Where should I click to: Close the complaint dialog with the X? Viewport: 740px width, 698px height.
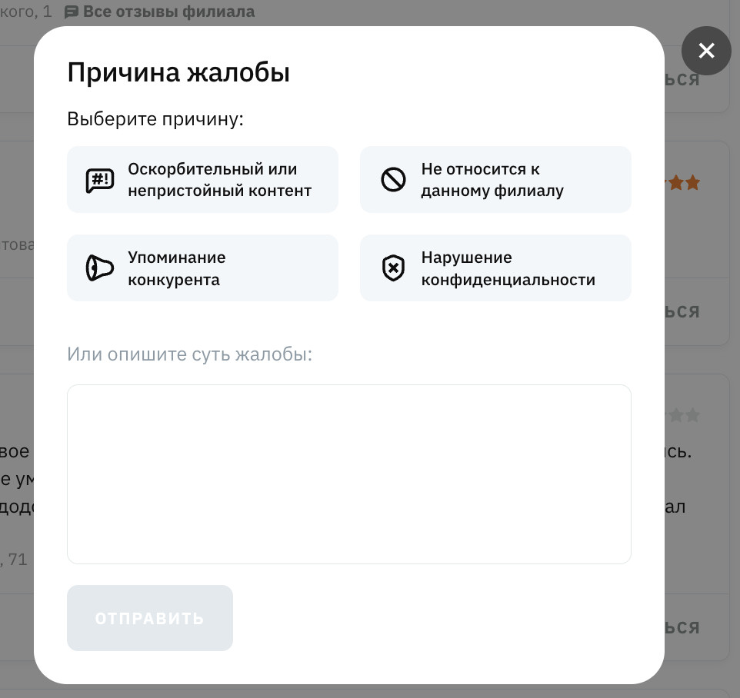(706, 51)
